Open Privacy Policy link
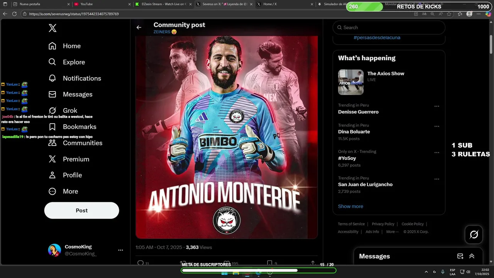Screen dimensions: 494x278 (383, 224)
